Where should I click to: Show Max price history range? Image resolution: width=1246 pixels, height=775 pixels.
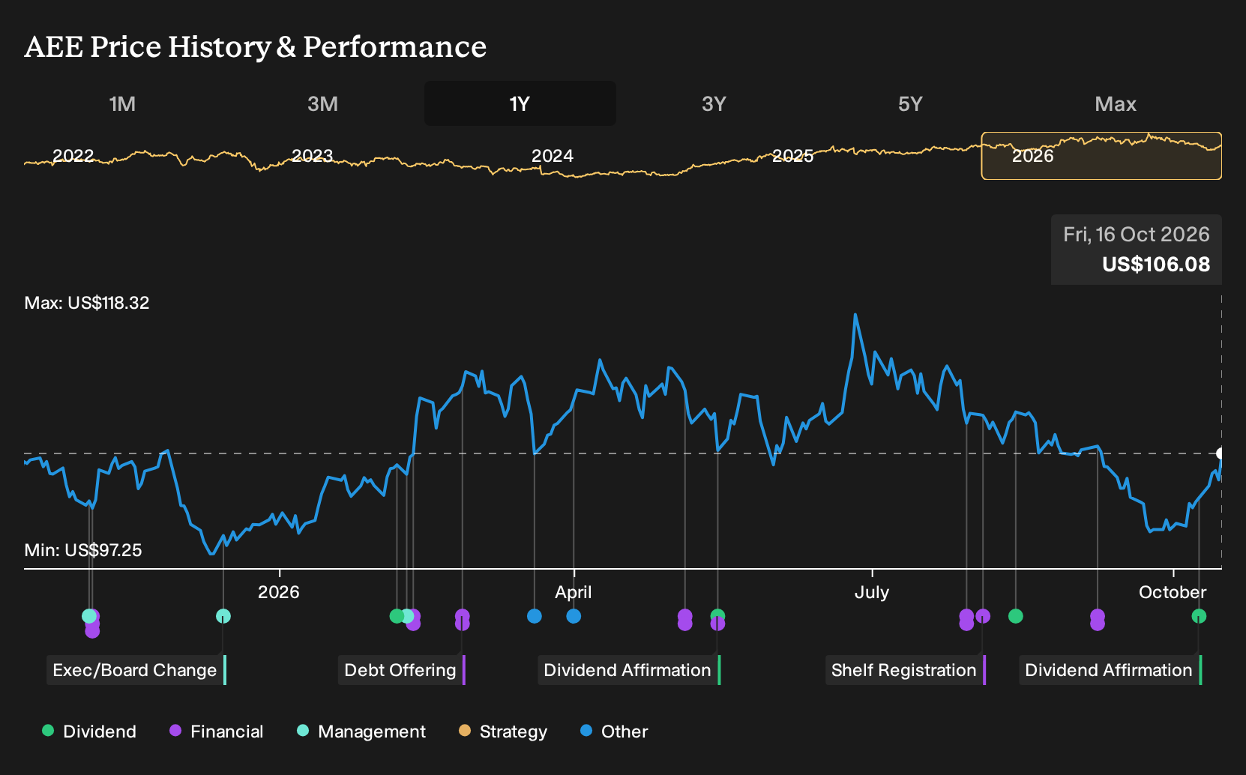click(x=1115, y=103)
